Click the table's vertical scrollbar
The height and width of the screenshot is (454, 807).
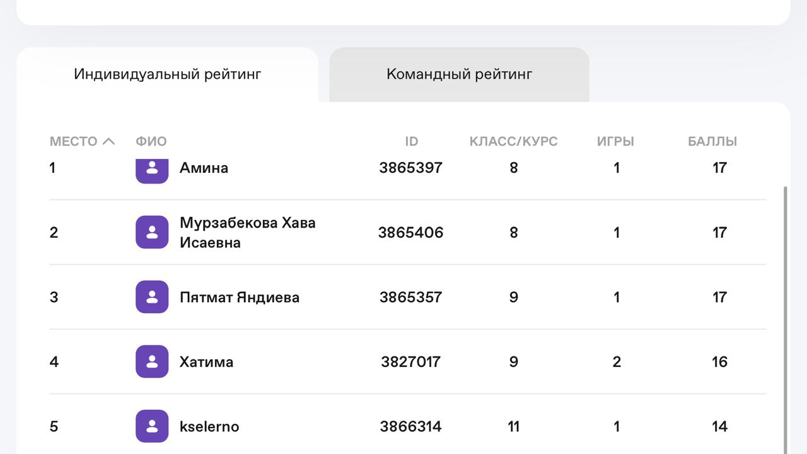(785, 320)
